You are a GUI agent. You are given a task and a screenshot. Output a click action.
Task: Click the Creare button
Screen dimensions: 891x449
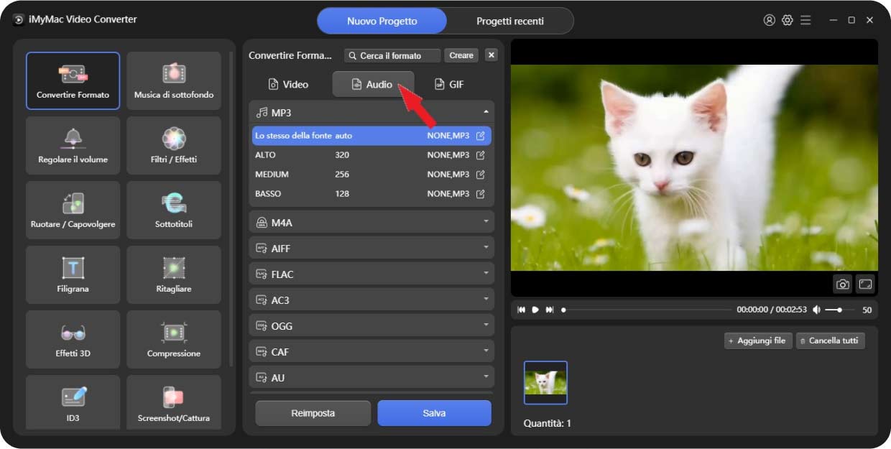click(461, 55)
